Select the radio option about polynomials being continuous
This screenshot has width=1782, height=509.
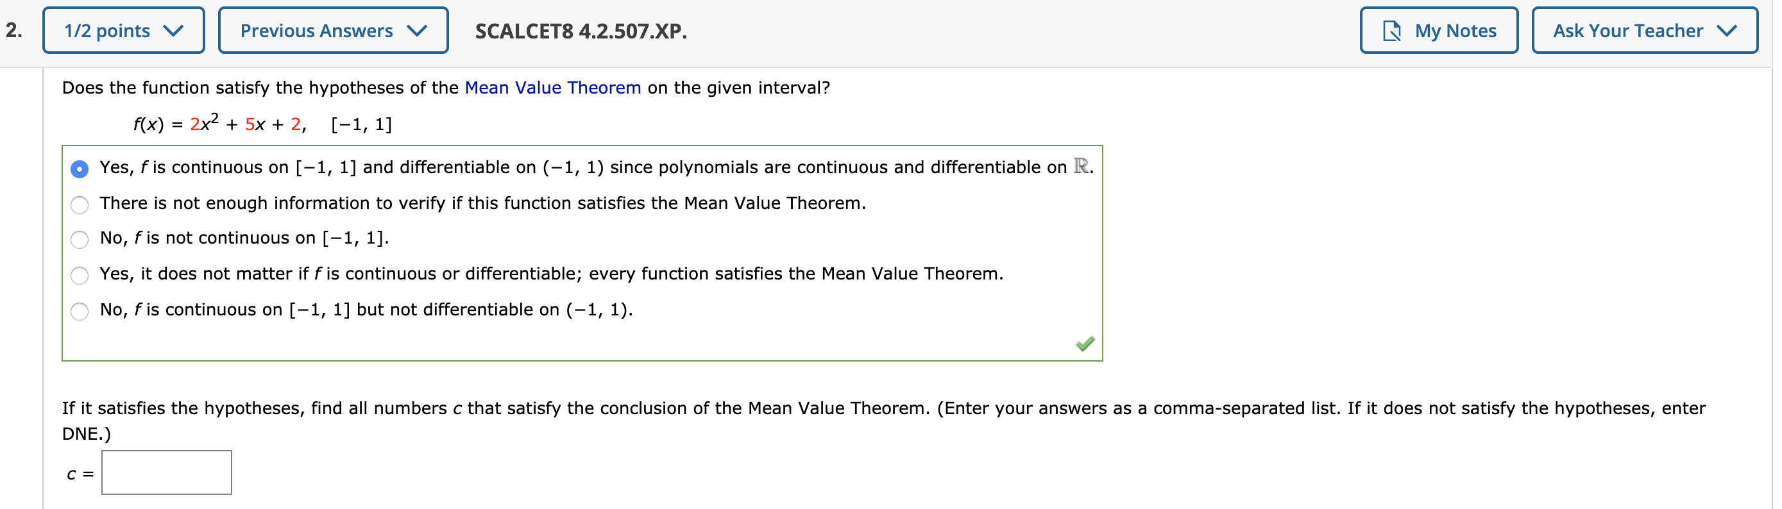coord(80,169)
